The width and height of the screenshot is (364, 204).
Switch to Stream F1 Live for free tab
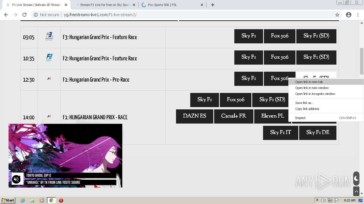pos(105,5)
